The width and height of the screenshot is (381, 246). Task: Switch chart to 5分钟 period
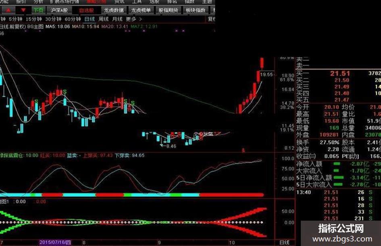tap(15, 19)
